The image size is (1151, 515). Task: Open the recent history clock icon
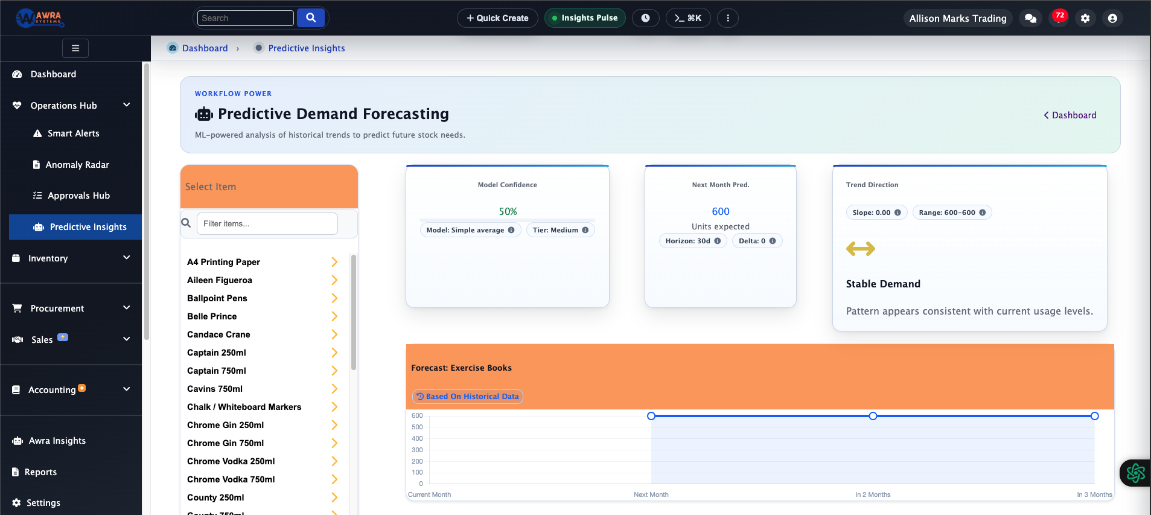[x=645, y=18]
